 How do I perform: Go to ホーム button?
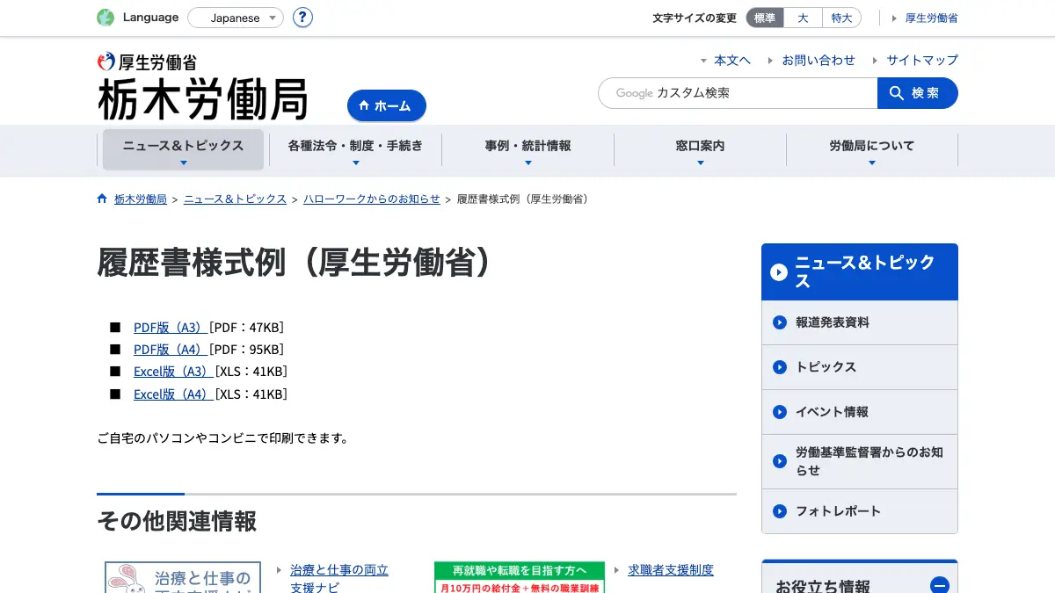pos(387,105)
